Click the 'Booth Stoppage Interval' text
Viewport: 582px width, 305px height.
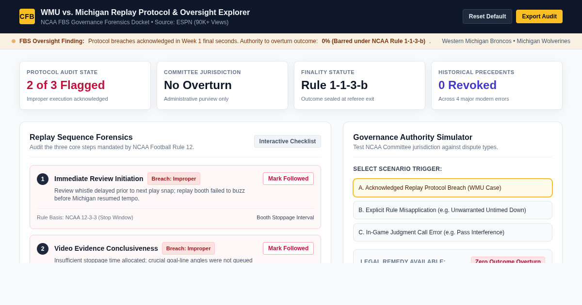click(x=285, y=217)
